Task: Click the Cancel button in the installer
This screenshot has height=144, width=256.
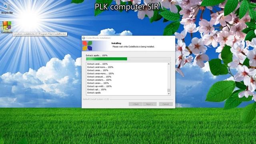Action: point(166,104)
